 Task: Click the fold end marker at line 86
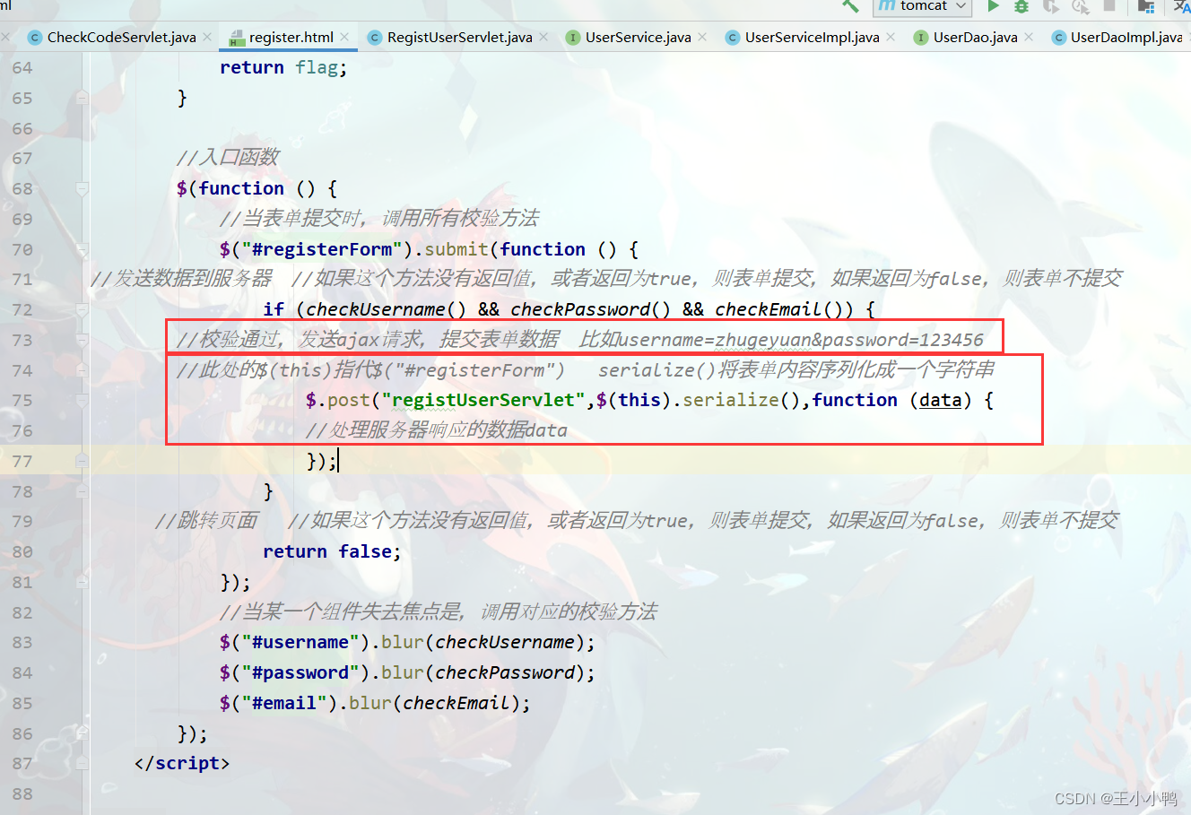[82, 733]
